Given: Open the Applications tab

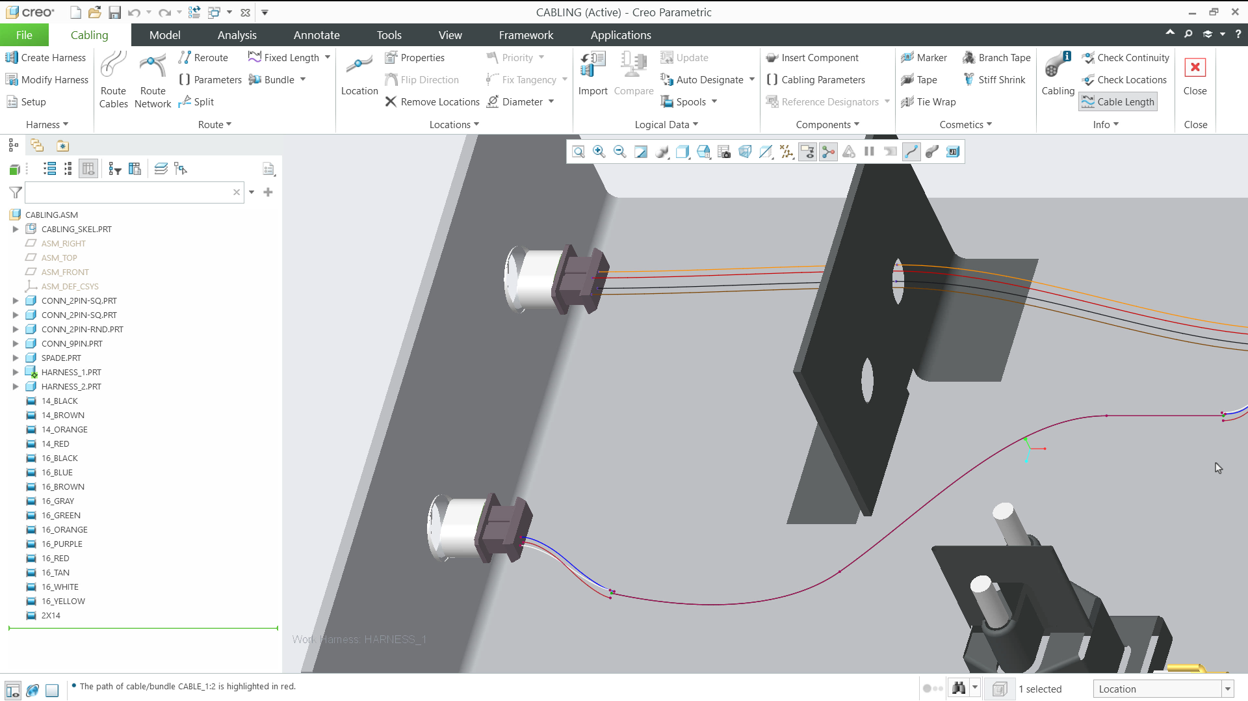Looking at the screenshot, I should click(x=621, y=34).
